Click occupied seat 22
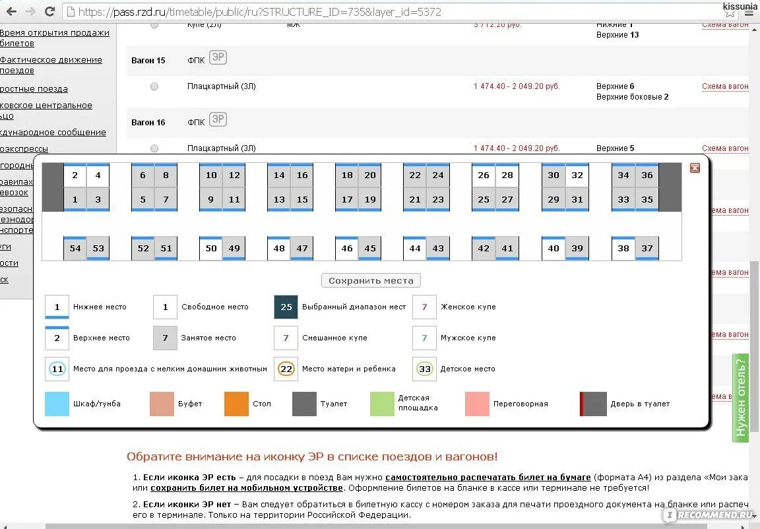The width and height of the screenshot is (760, 529). point(414,175)
